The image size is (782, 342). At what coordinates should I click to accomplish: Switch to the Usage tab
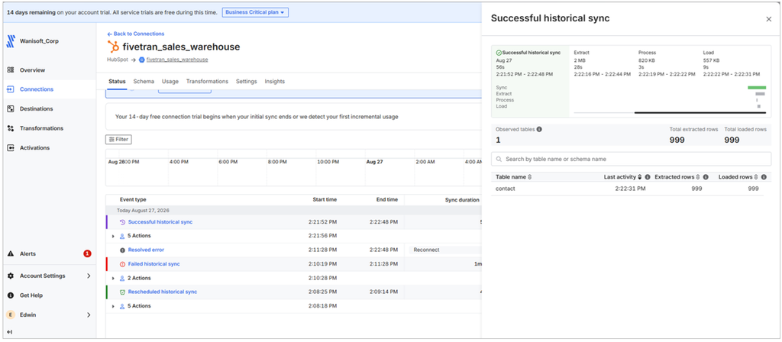(170, 81)
